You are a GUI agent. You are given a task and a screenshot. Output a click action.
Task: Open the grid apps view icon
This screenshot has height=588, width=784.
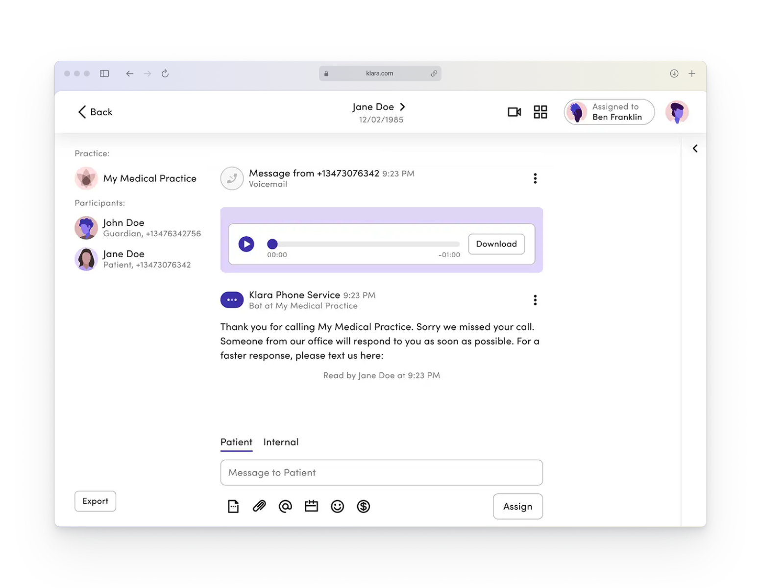[540, 112]
